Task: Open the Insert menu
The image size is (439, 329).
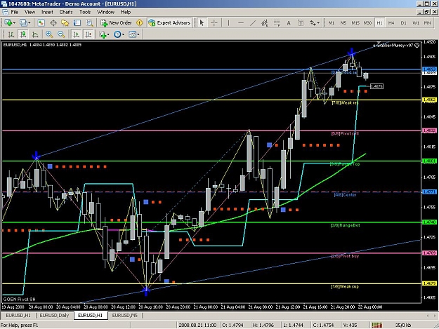Action: pyautogui.click(x=47, y=12)
